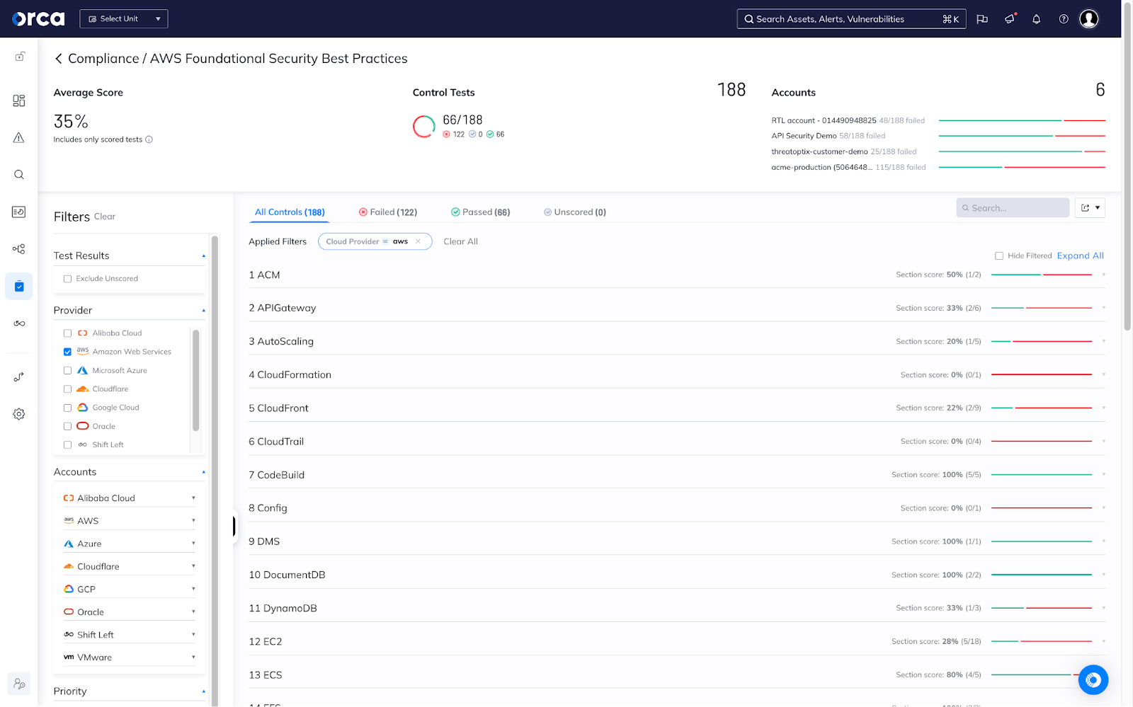Viewport: 1133px width, 707px height.
Task: Select the Alerts warning triangle icon in sidebar
Action: click(x=18, y=138)
